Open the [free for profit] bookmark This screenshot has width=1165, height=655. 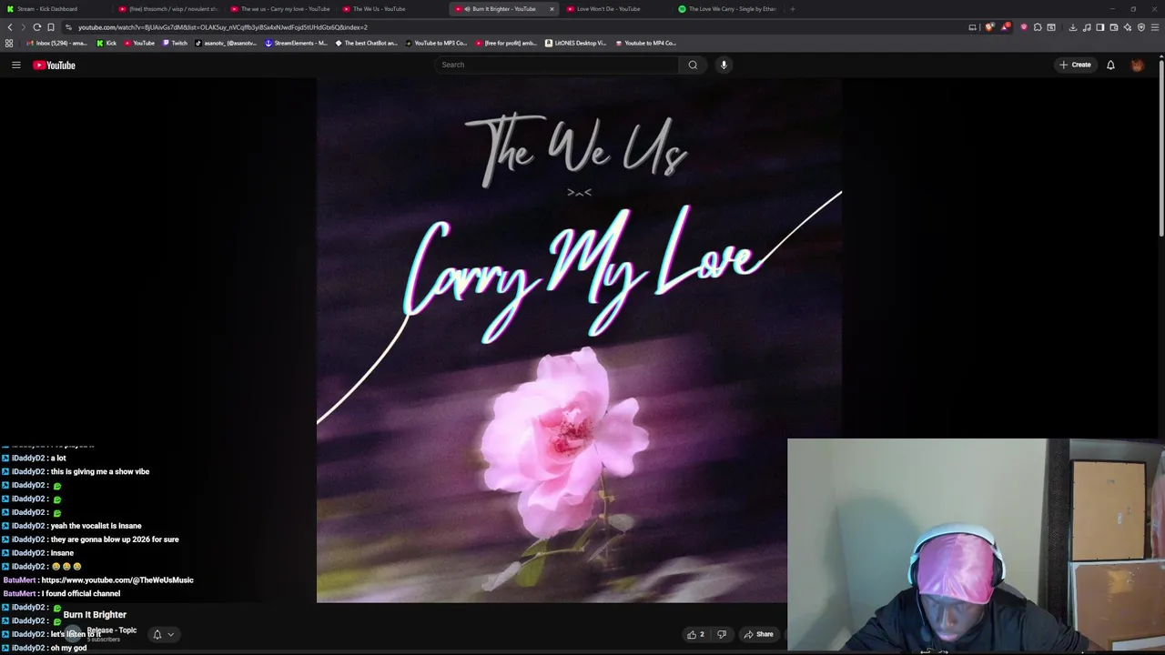coord(507,43)
